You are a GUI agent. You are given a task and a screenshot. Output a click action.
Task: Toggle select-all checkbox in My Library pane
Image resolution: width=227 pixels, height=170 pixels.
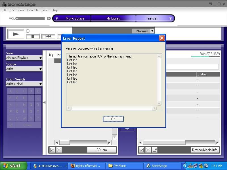tap(52, 150)
